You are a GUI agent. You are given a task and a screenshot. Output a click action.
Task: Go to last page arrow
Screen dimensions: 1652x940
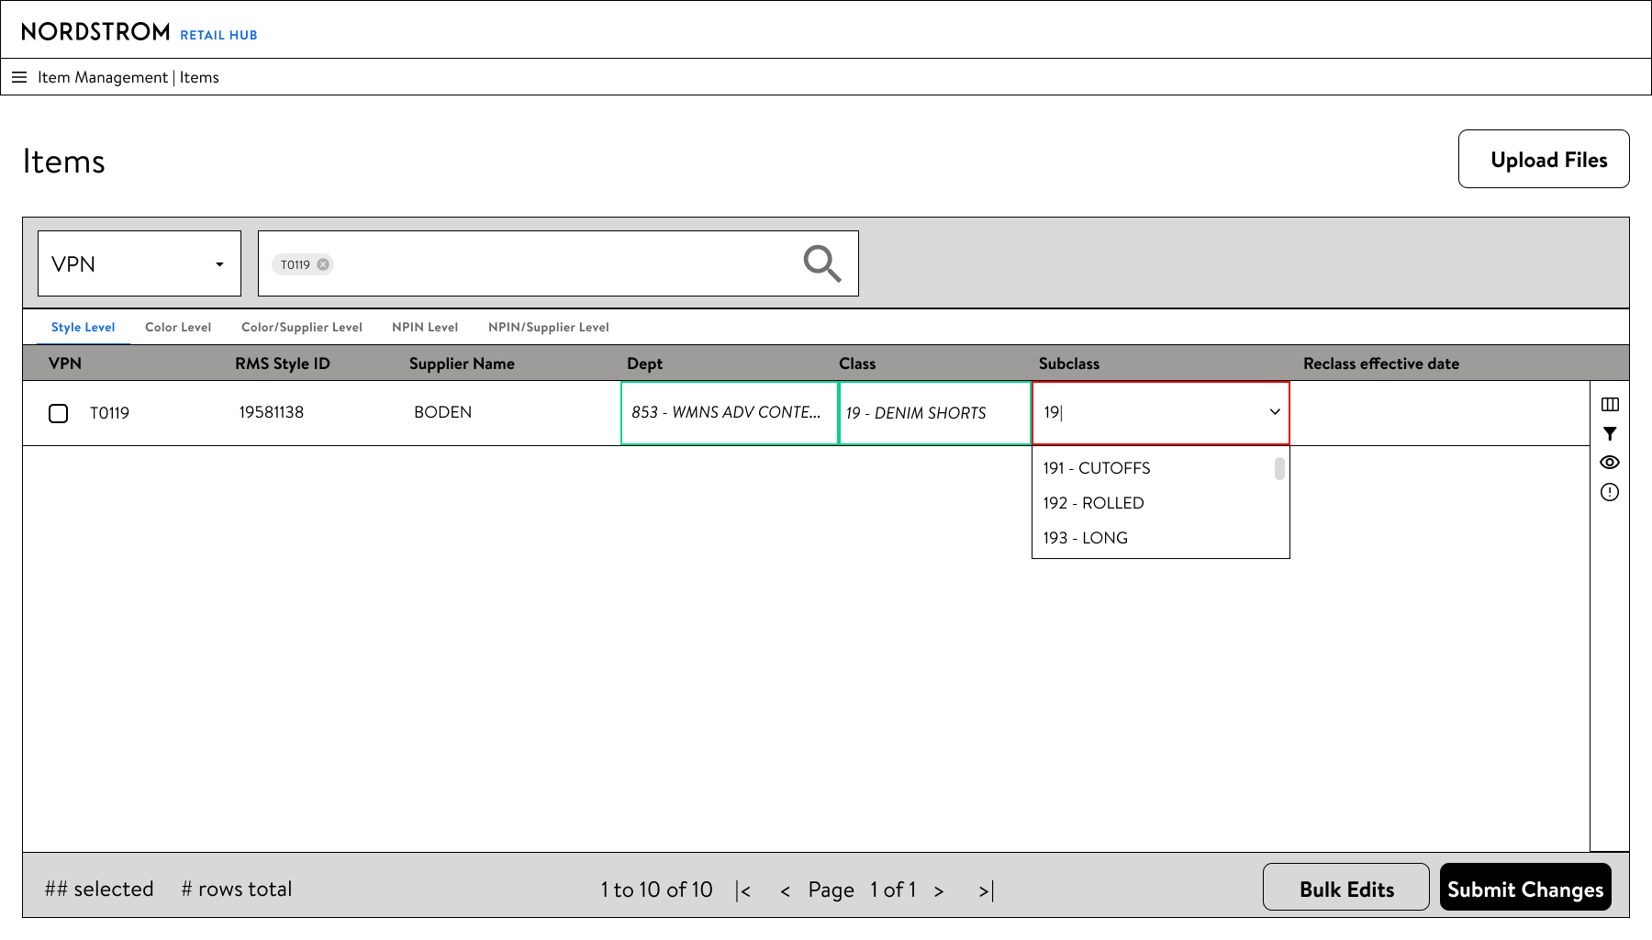coord(986,890)
